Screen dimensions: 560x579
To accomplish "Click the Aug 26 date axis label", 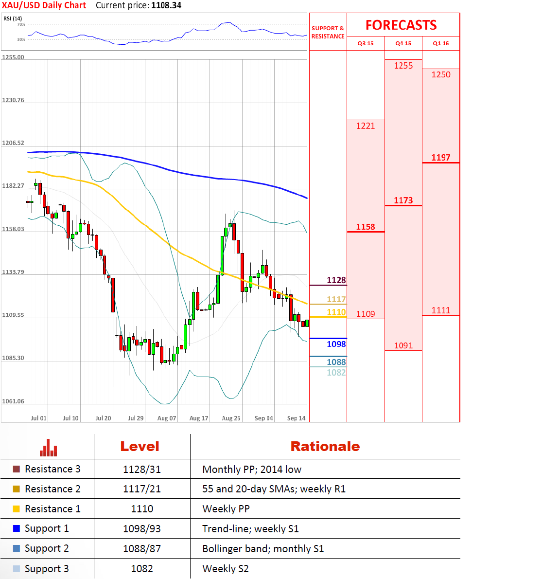I will point(231,418).
